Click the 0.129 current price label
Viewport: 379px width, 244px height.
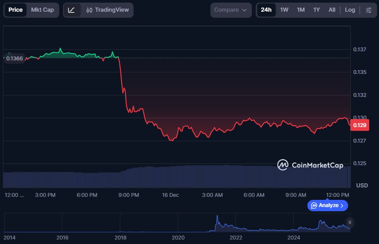[x=359, y=125]
